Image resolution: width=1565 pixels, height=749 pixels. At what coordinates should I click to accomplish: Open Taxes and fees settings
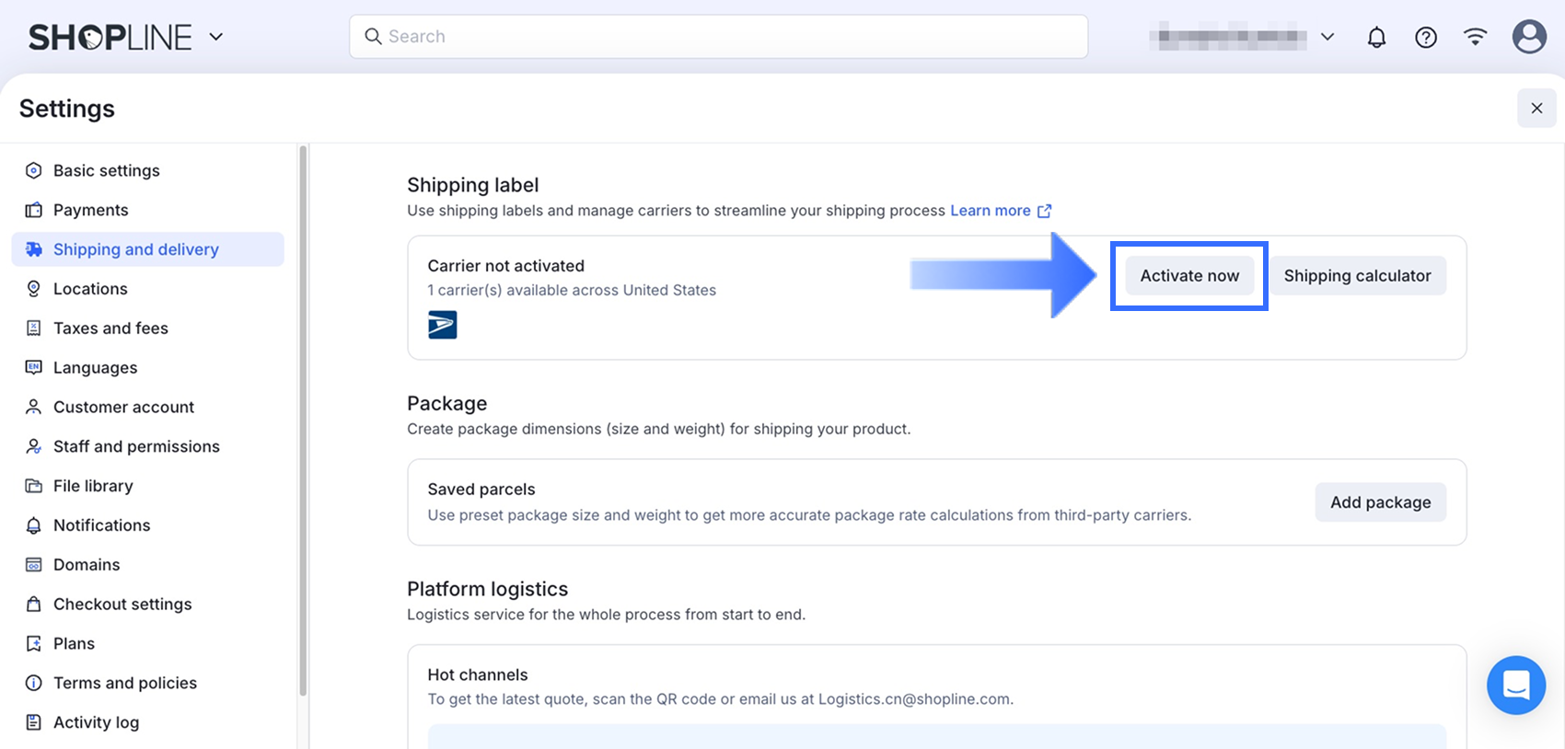110,328
